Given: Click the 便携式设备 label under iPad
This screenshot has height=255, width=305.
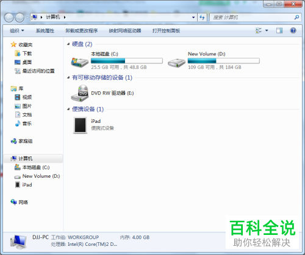Looking at the screenshot, I should pyautogui.click(x=102, y=128).
